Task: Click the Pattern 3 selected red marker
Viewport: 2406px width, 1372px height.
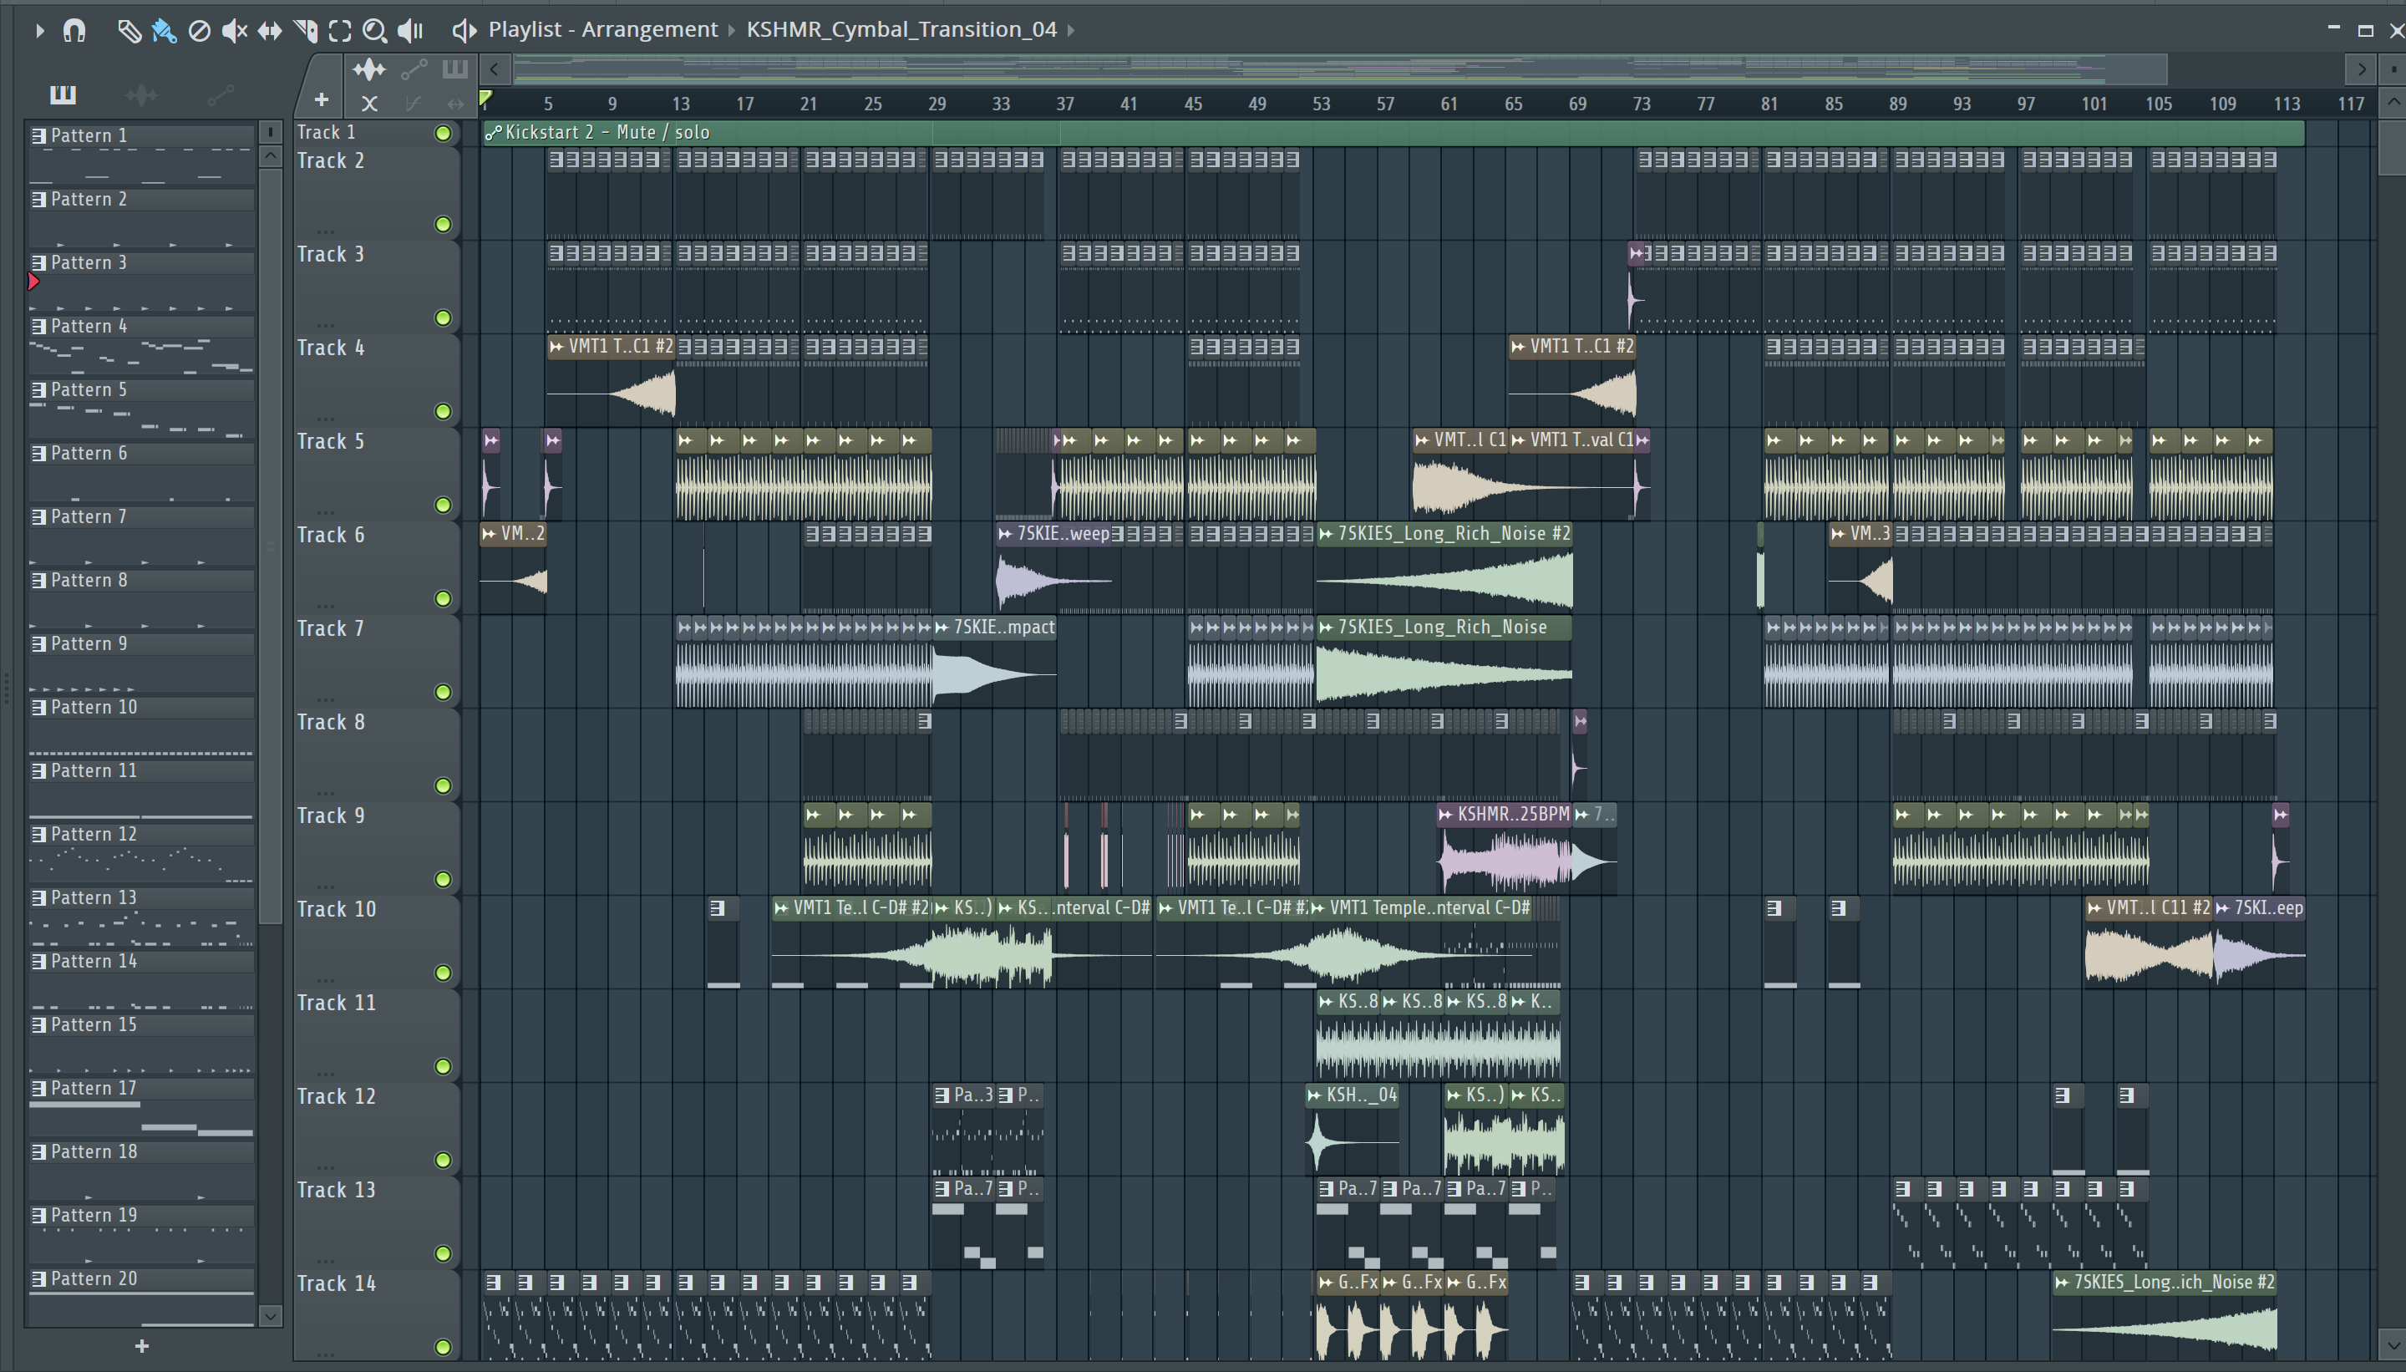Action: point(34,281)
